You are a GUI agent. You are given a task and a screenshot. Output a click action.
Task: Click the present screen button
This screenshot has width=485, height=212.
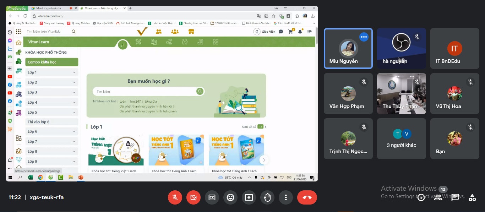click(249, 197)
